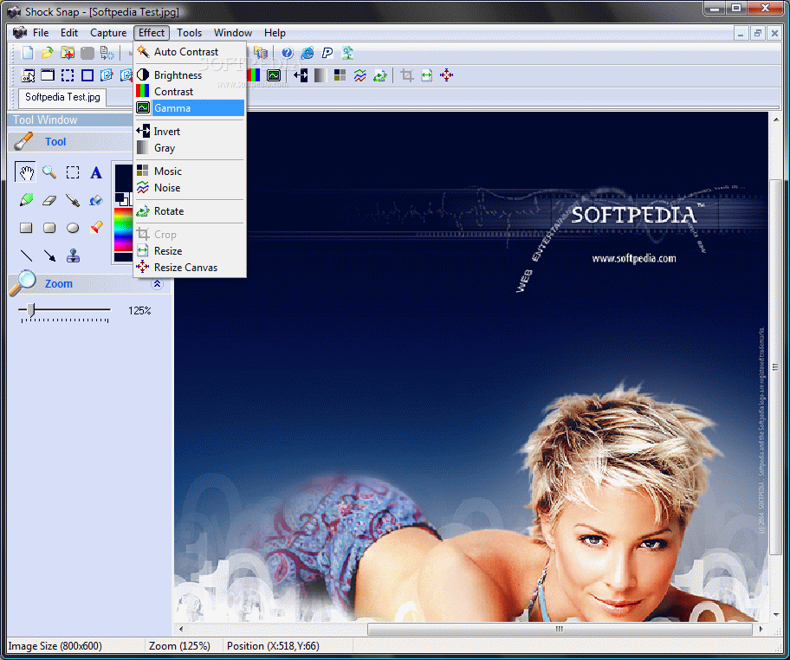Click the horizontal scrollbar thumb
The width and height of the screenshot is (790, 660).
tap(560, 629)
